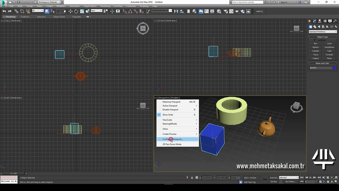This screenshot has height=191, width=339.
Task: Open the Hierarchy panel tab icon
Action: pos(320,21)
